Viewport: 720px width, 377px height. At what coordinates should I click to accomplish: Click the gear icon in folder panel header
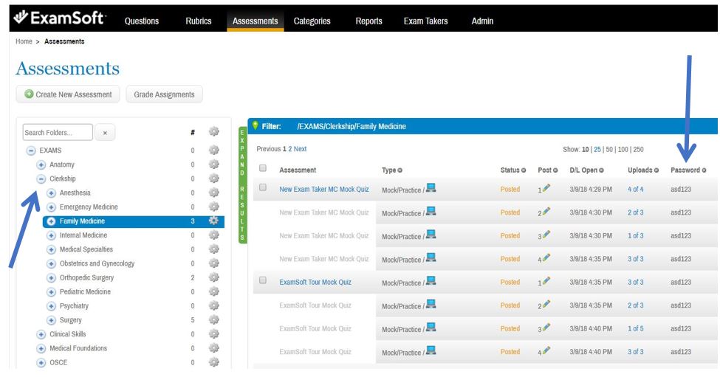coord(213,132)
